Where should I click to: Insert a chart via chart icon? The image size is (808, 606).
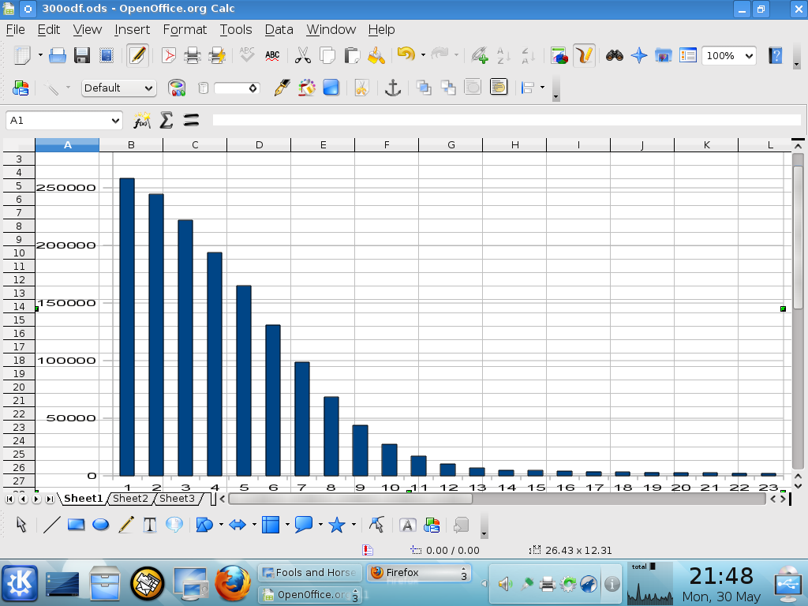pos(559,55)
